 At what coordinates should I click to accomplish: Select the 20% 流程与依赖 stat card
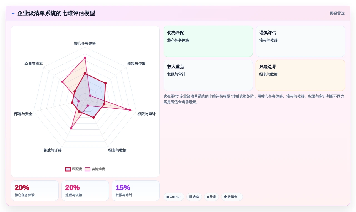85,191
